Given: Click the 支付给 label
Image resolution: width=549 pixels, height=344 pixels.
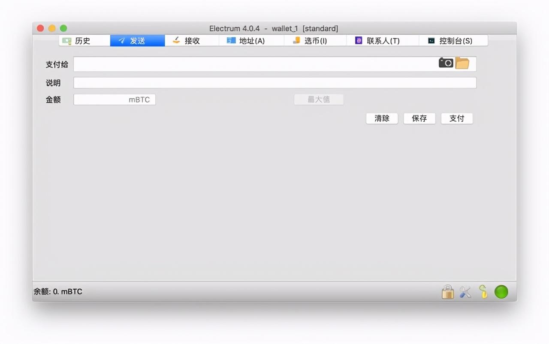Looking at the screenshot, I should (57, 64).
